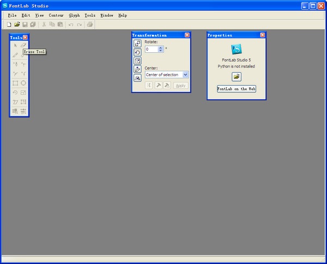
Task: Switch Transformation panel to Slant mode
Action: click(137, 69)
